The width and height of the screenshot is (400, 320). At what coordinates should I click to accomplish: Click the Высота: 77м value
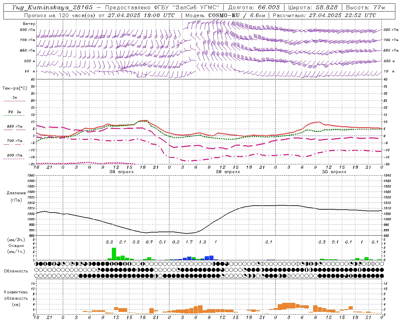366,7
